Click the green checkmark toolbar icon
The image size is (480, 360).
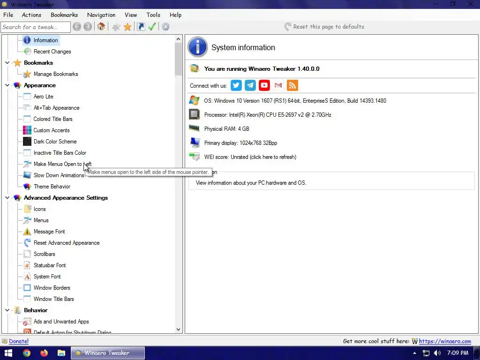(x=152, y=27)
